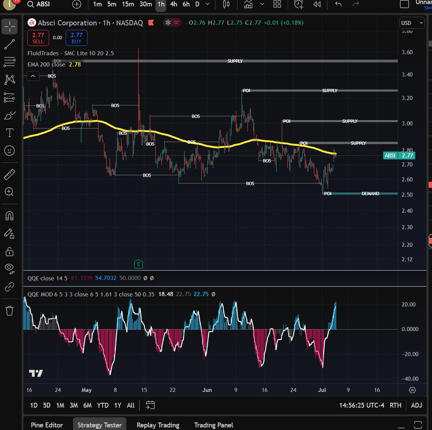Switch to 5m timeframe
Viewport: 432px width, 430px height.
(x=111, y=4)
